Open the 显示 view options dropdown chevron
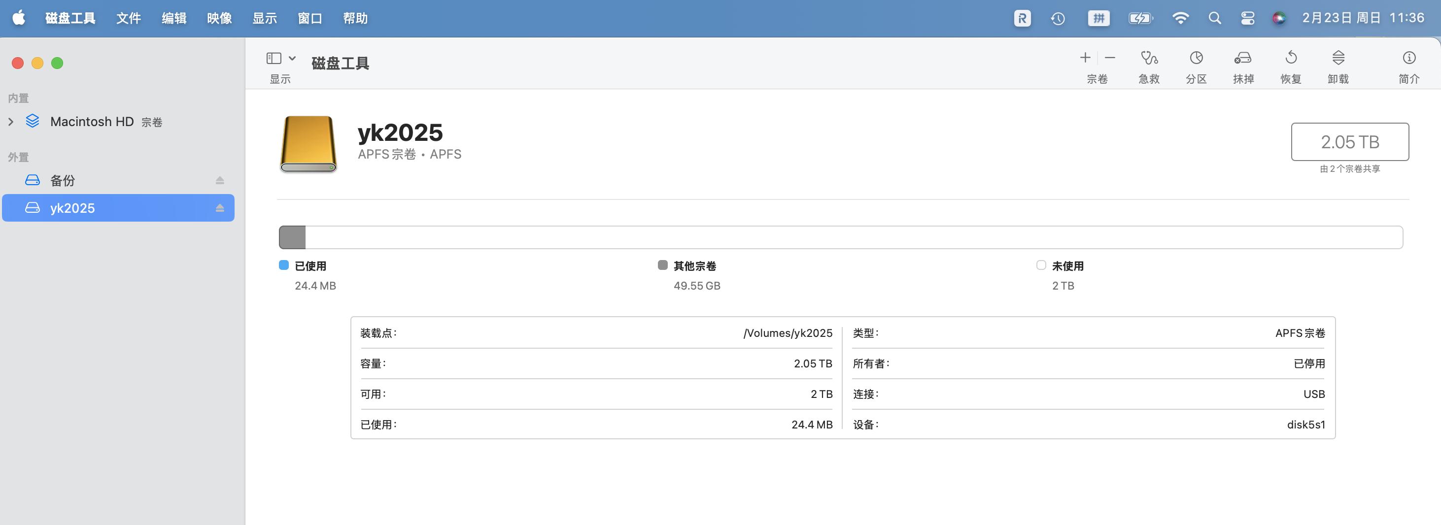The height and width of the screenshot is (525, 1441). 292,58
